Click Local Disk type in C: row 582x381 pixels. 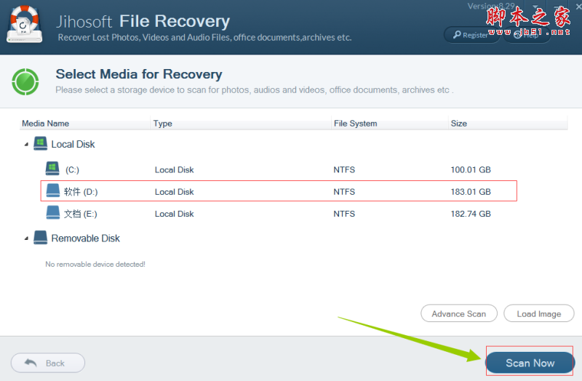(x=174, y=169)
